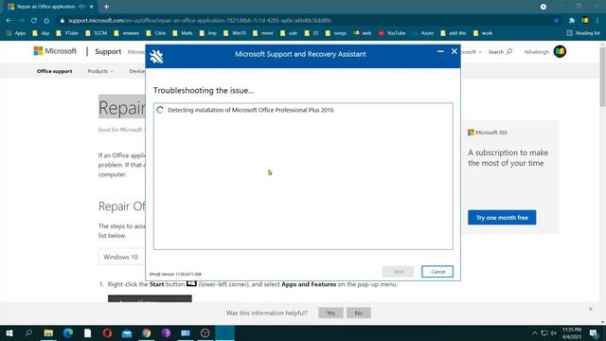606x341 pixels.
Task: Open the 'SCCM' bookmark folder
Action: [x=97, y=33]
